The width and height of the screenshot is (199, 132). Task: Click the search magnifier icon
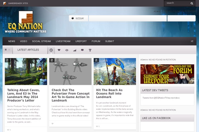[192, 4]
